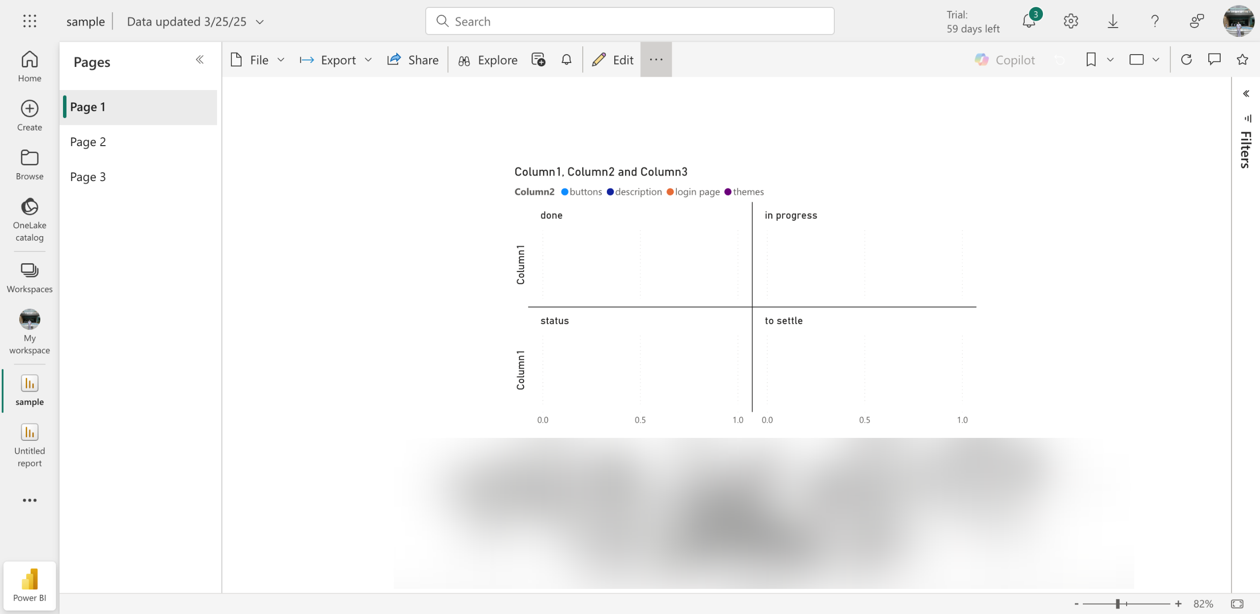The height and width of the screenshot is (614, 1260).
Task: Click Fit to page icon
Action: (x=1237, y=604)
